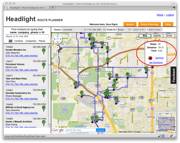The height and width of the screenshot is (143, 180).
Task: Select the Wilfrido A David Agency Inc contact
Action: 26,109
